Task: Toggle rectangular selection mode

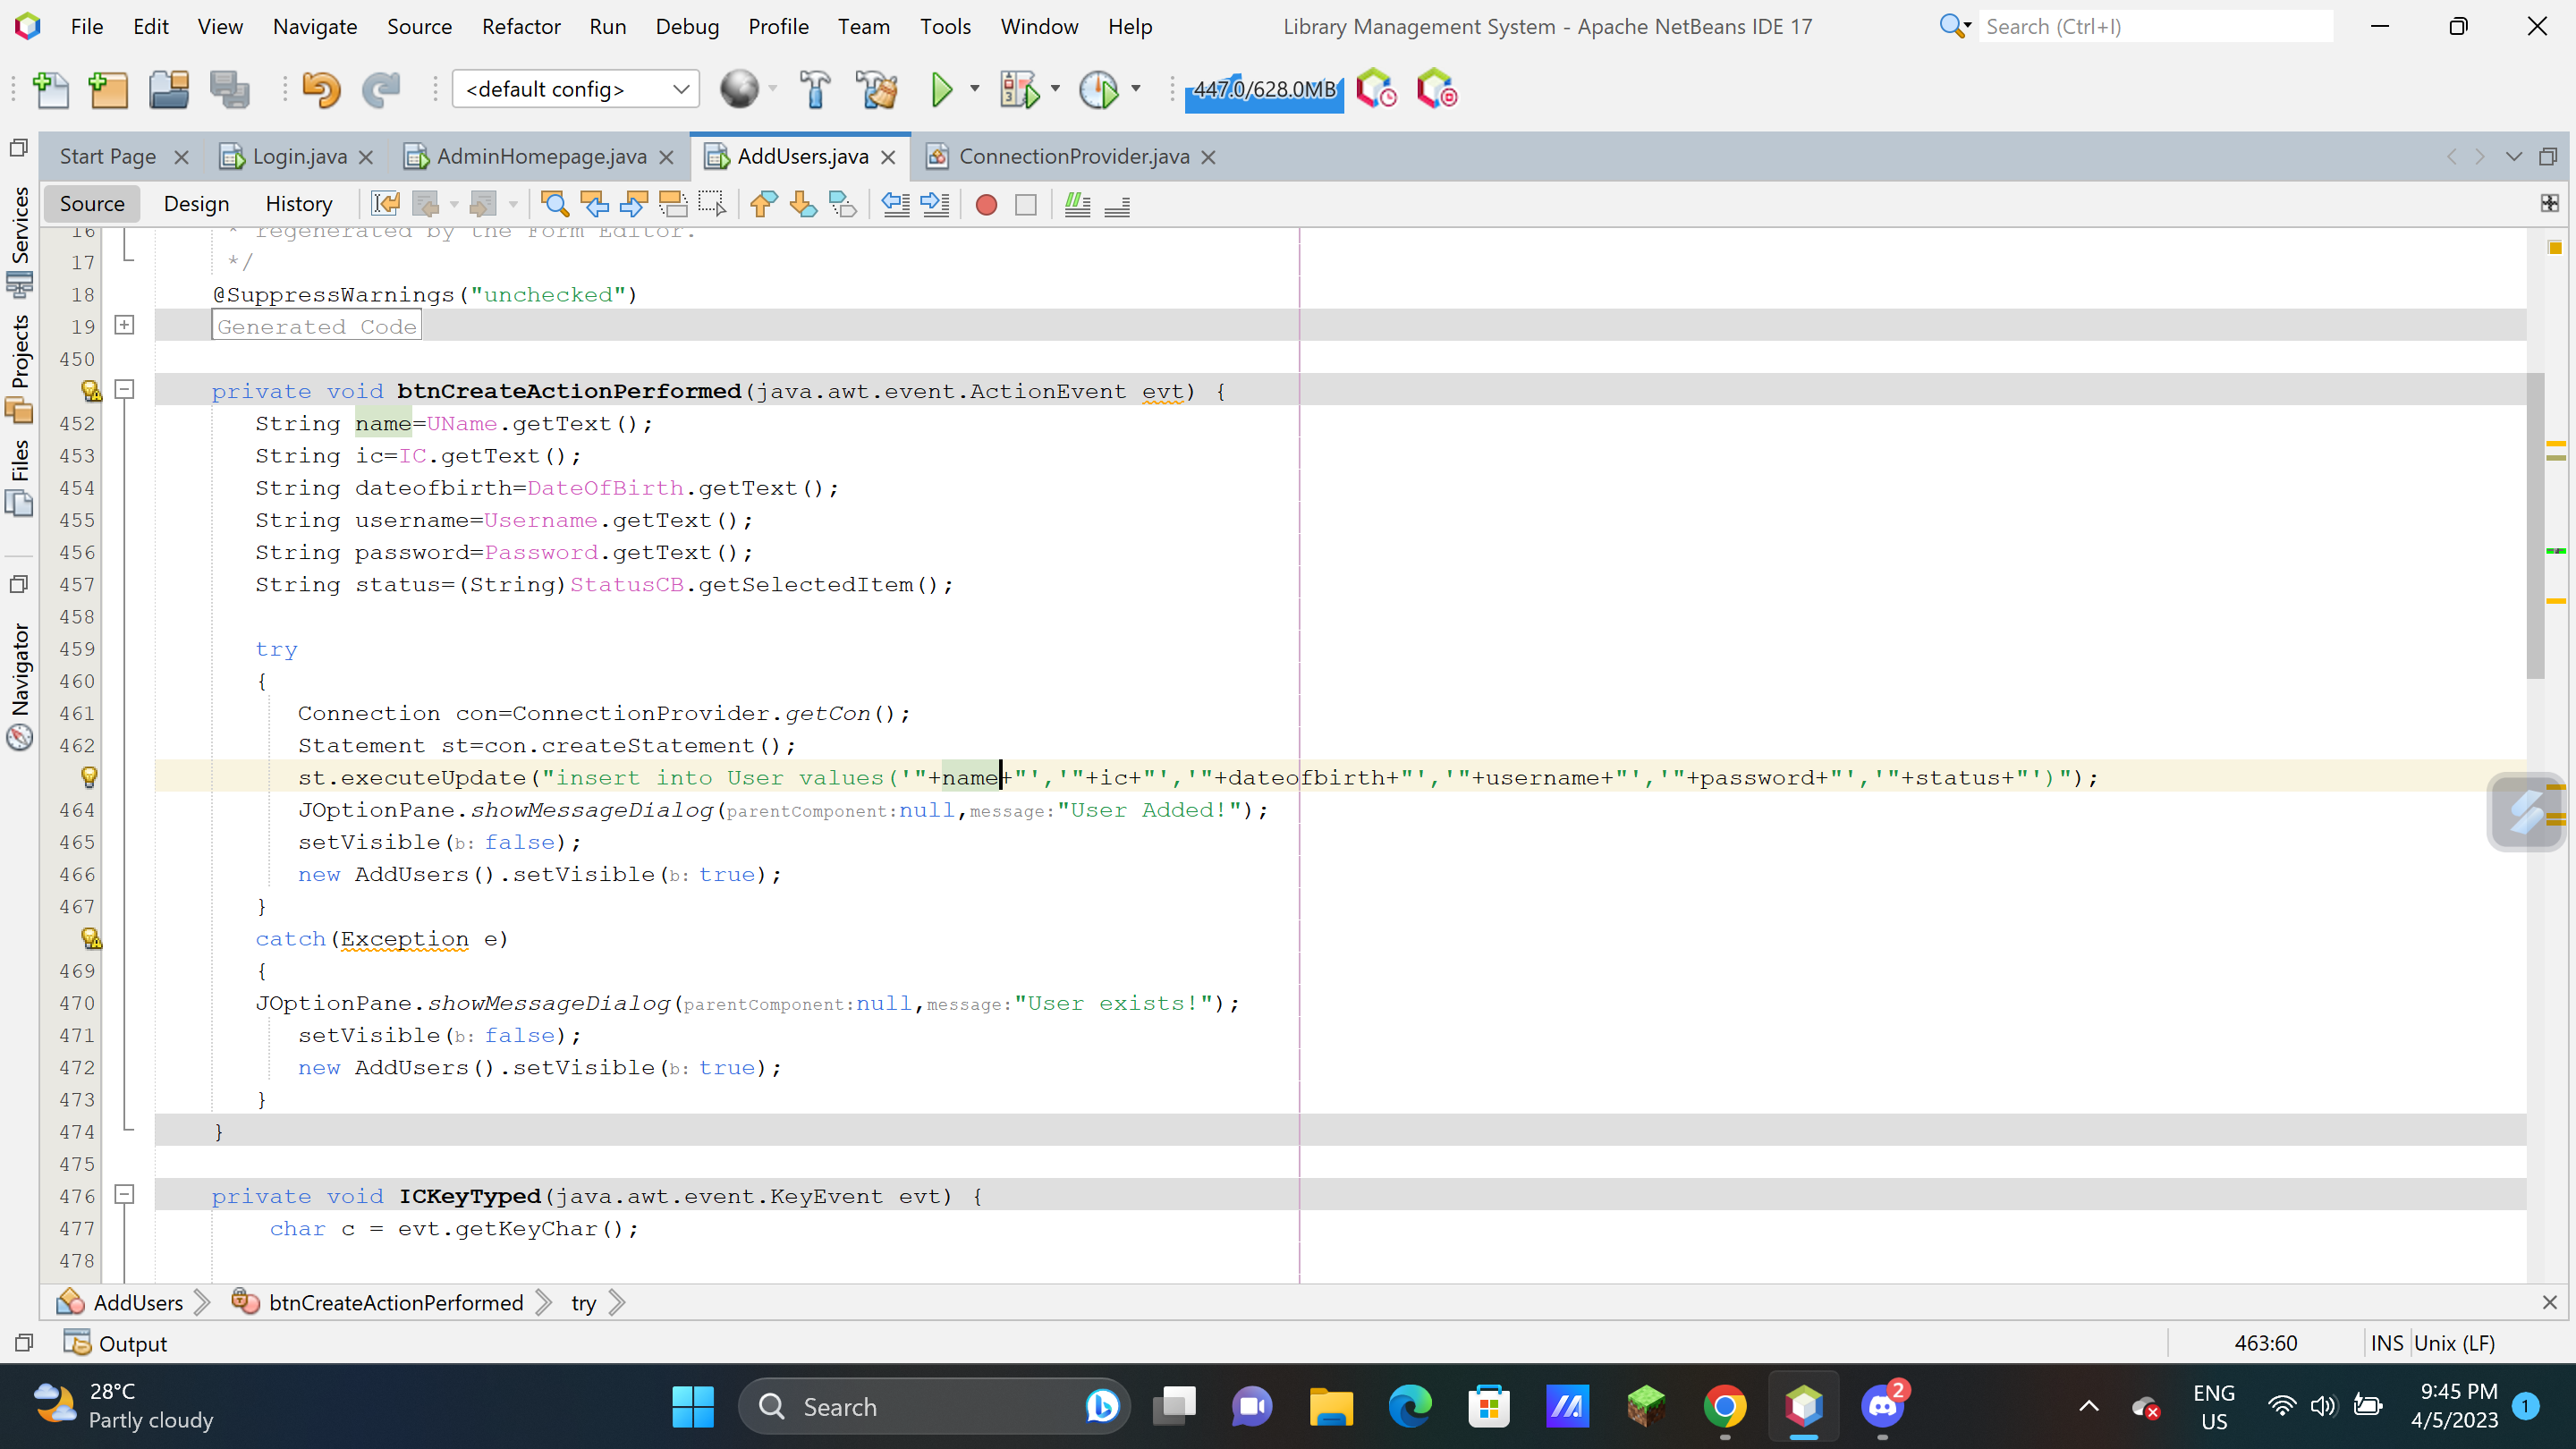Action: click(712, 204)
